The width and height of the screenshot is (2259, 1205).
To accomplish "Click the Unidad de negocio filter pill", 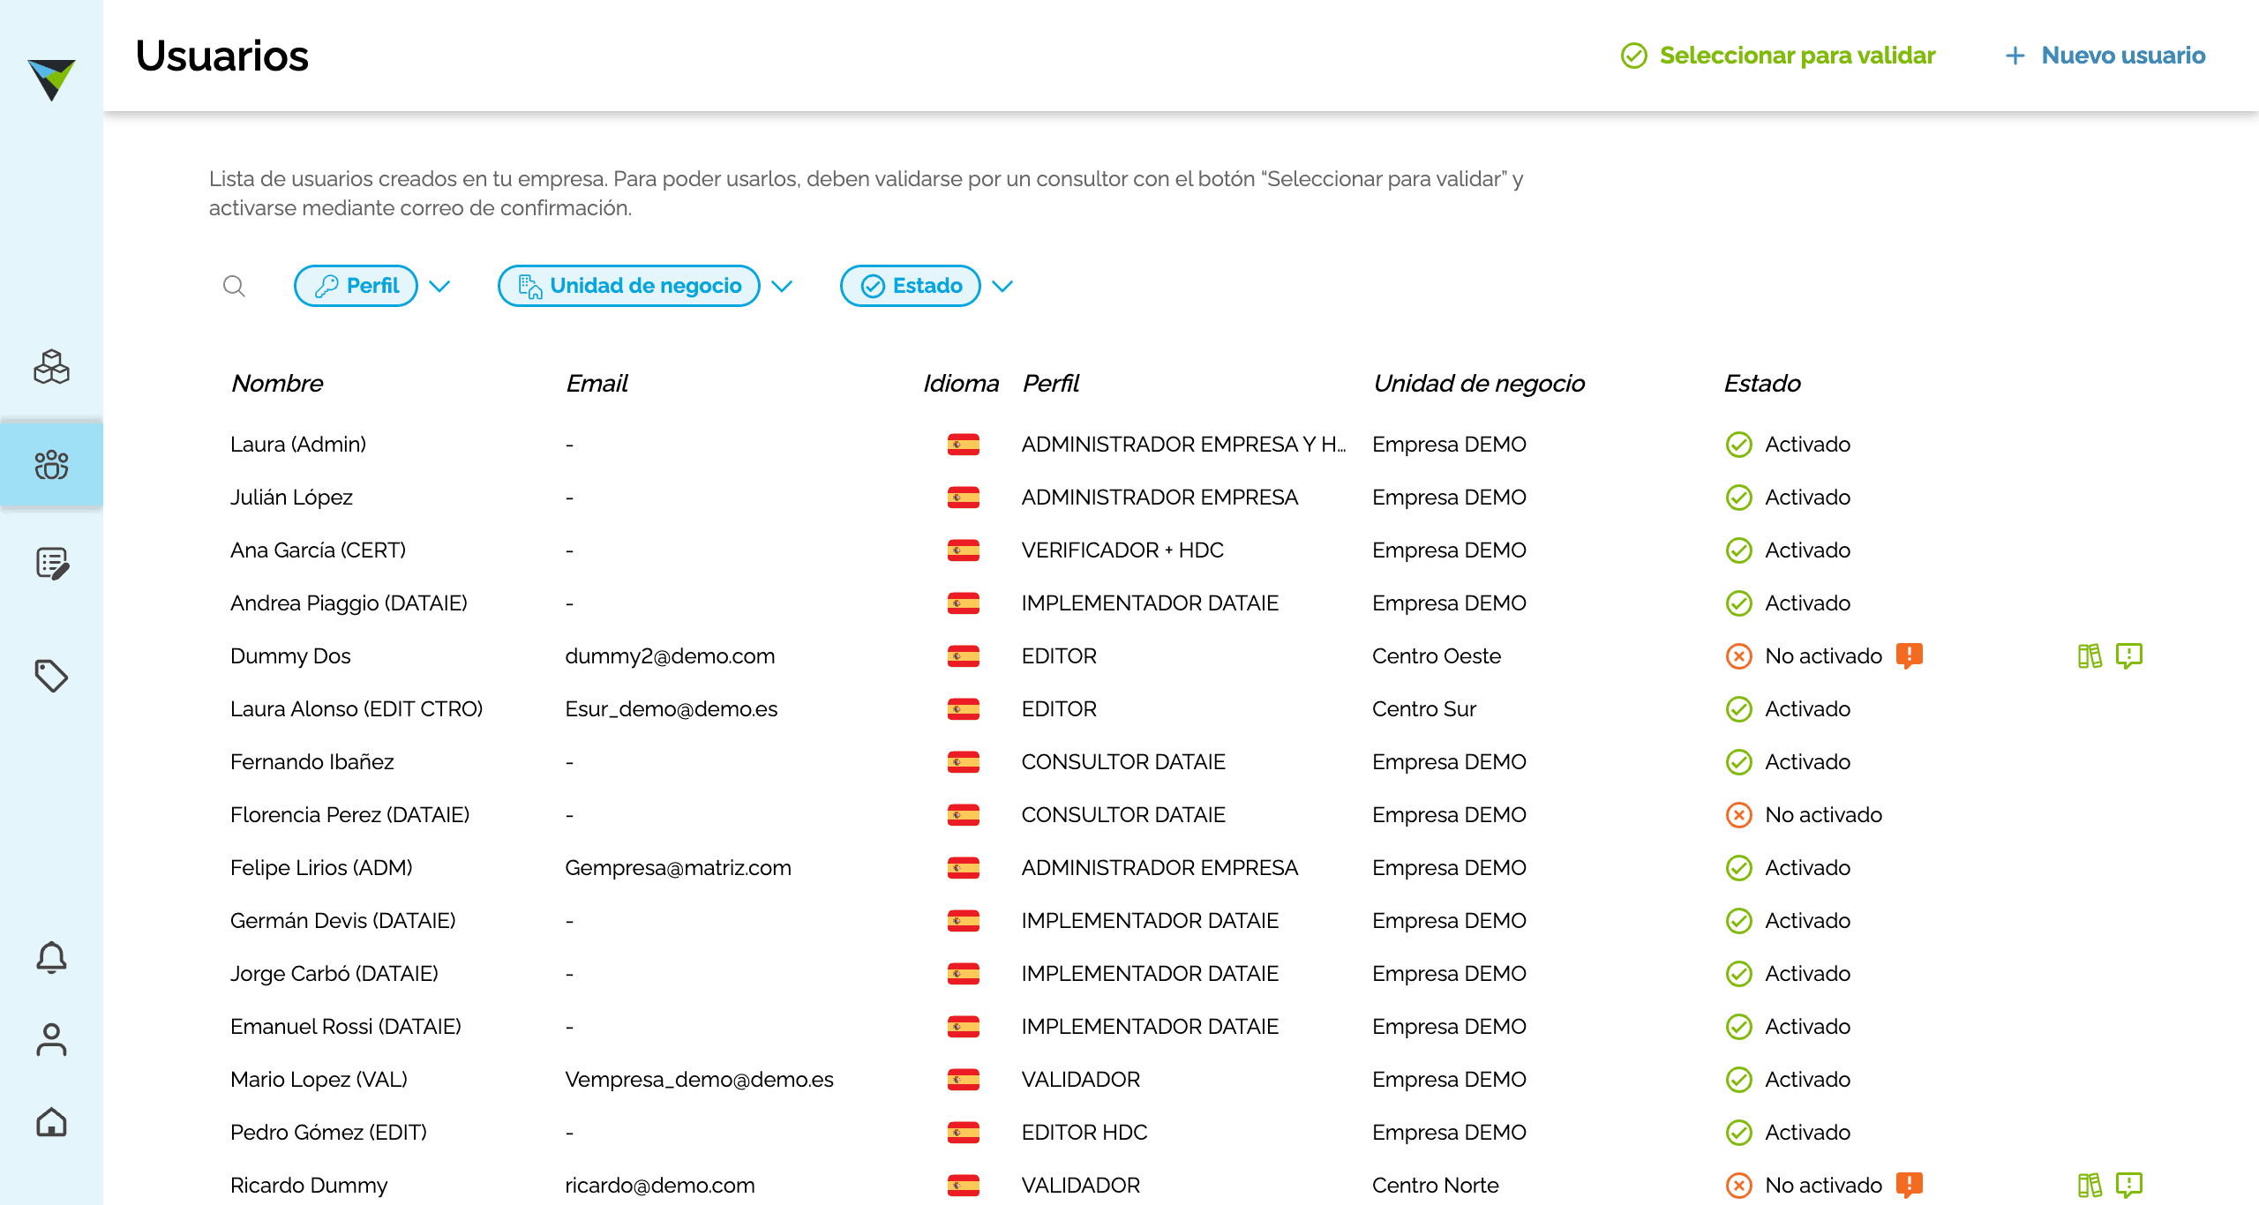I will (629, 286).
